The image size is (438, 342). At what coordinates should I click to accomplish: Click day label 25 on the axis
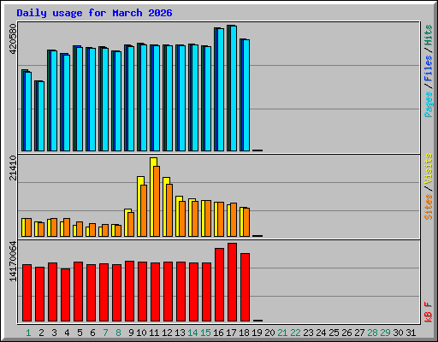[x=334, y=333]
